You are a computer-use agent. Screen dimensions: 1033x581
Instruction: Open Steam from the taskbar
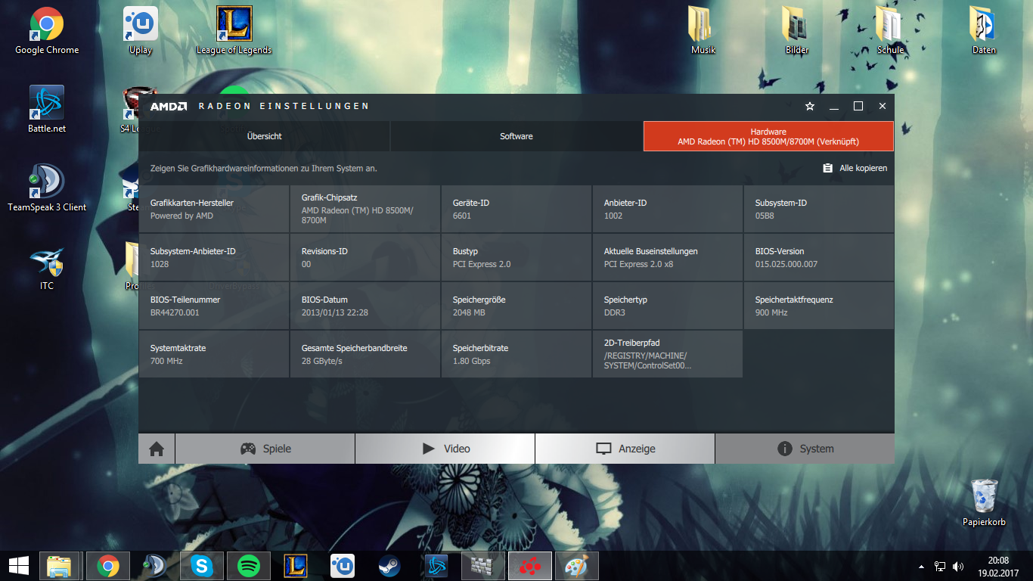pos(389,566)
